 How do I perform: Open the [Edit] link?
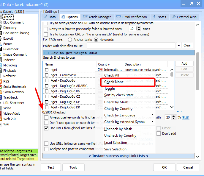point(185,118)
